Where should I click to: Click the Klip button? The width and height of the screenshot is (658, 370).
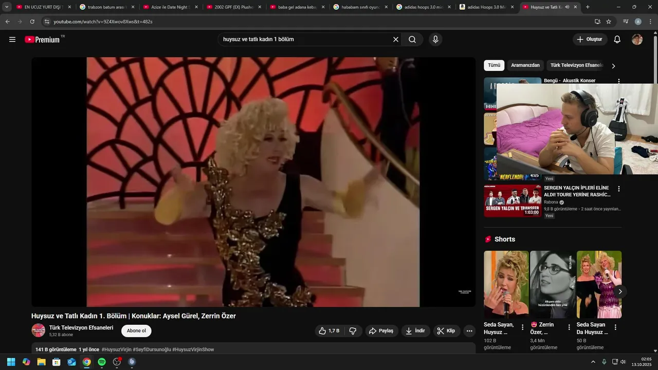(x=446, y=331)
